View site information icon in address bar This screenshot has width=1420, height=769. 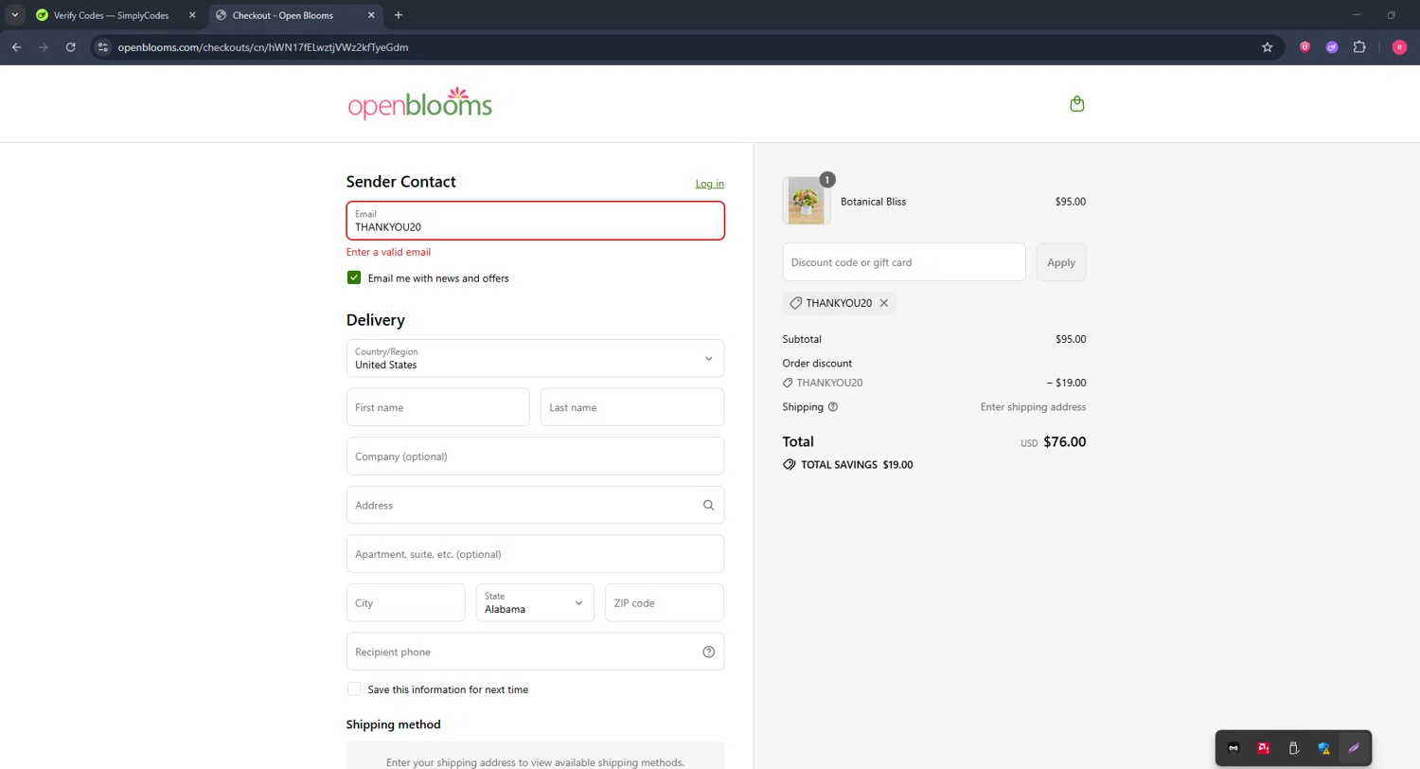[x=103, y=47]
